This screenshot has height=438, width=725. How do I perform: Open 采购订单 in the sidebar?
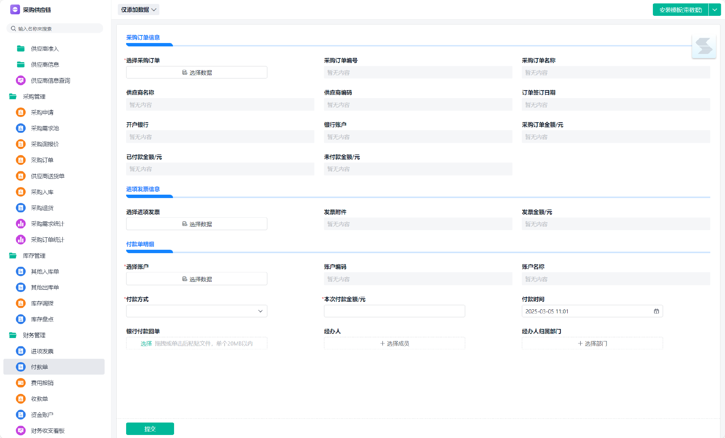coord(42,160)
